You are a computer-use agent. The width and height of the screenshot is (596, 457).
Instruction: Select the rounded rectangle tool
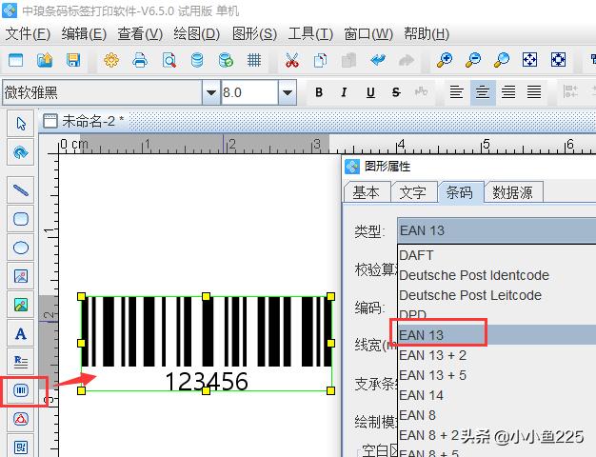(21, 219)
